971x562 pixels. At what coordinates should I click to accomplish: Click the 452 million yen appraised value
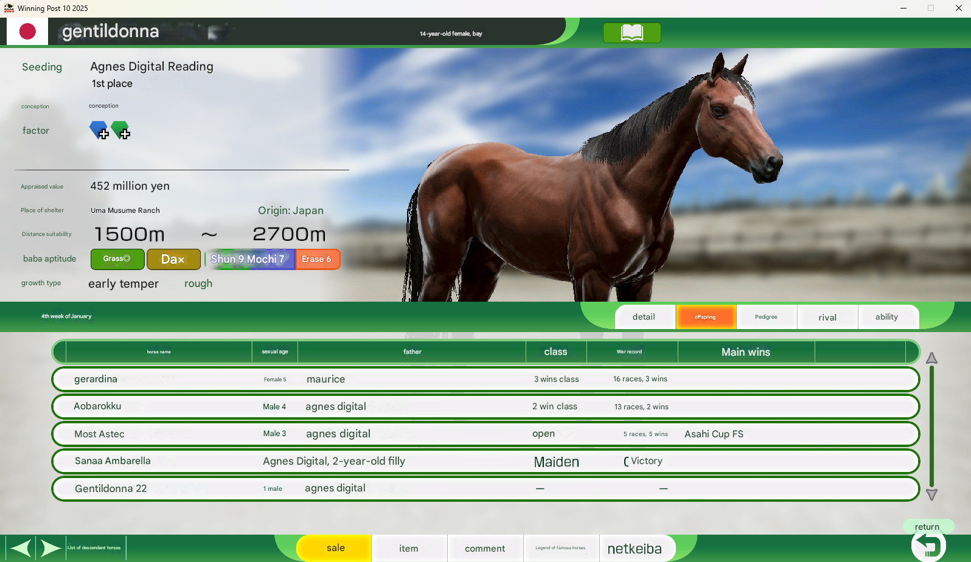(x=130, y=186)
